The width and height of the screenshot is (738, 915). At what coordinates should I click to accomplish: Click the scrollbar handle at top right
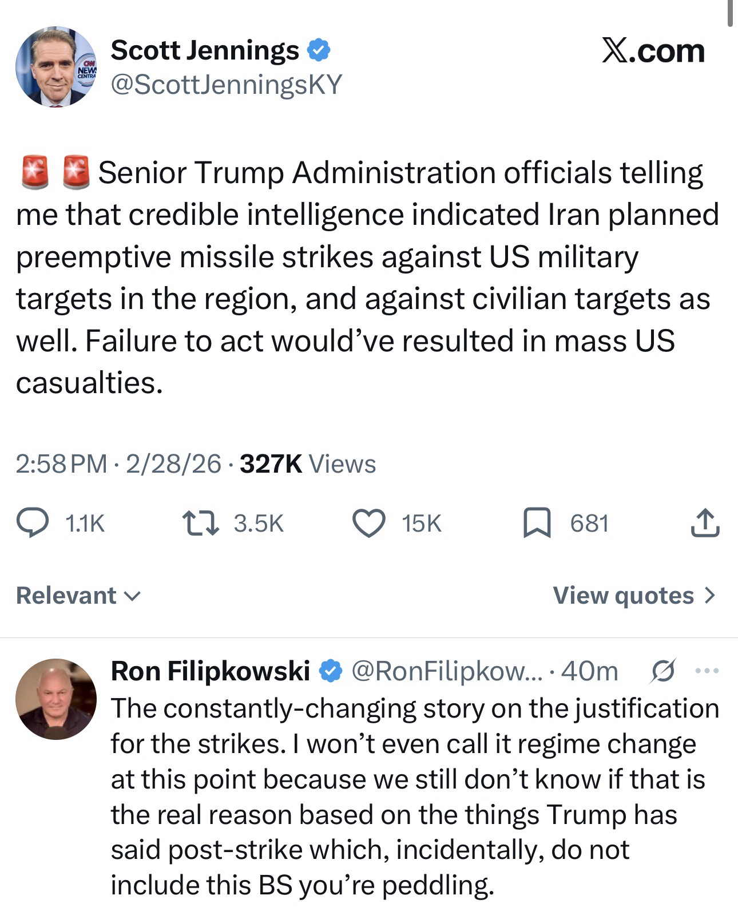click(x=730, y=14)
